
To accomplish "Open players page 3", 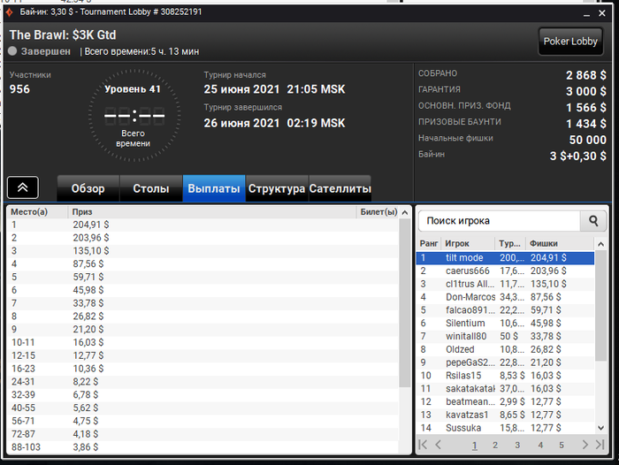I will point(517,446).
